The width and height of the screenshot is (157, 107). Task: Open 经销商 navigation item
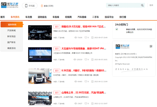(x=68, y=17)
